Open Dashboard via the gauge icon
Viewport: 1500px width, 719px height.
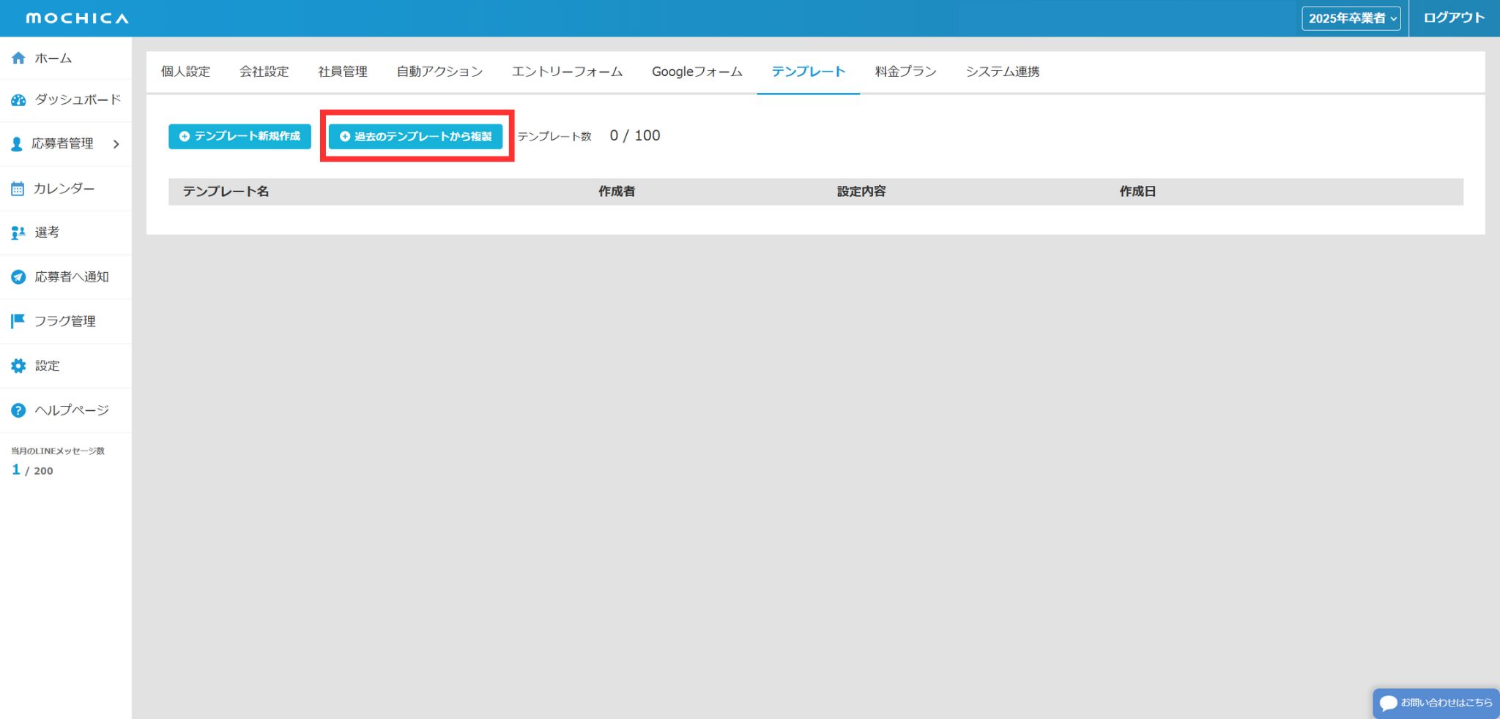[x=18, y=100]
